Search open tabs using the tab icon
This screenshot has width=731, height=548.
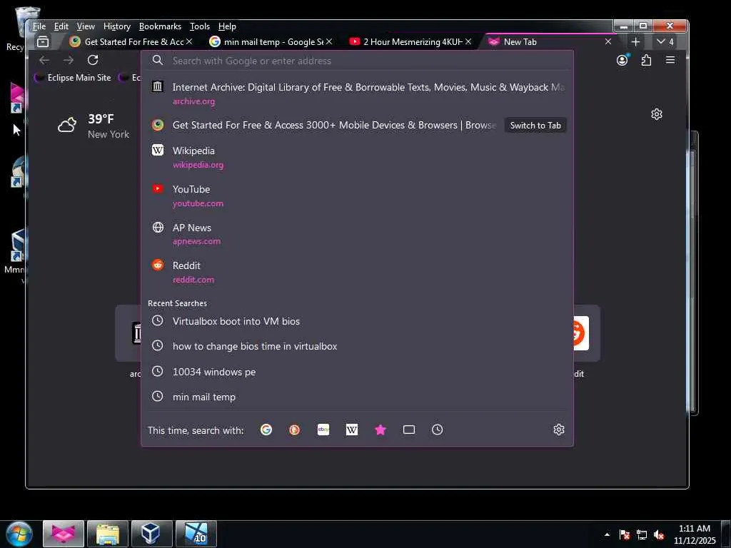[409, 430]
